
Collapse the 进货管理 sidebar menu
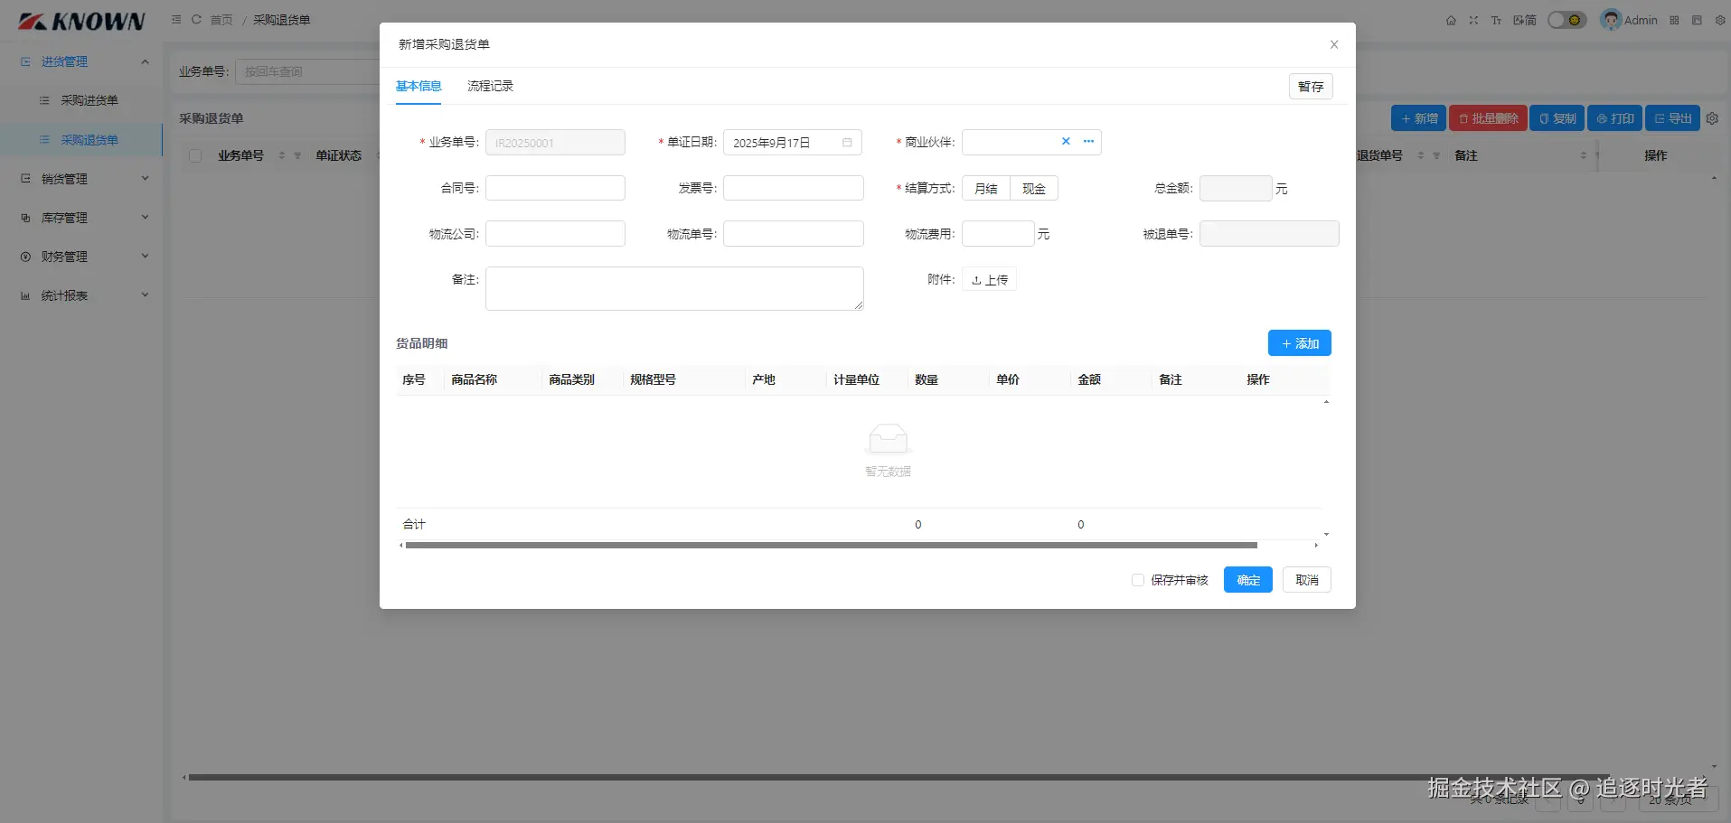(x=81, y=61)
